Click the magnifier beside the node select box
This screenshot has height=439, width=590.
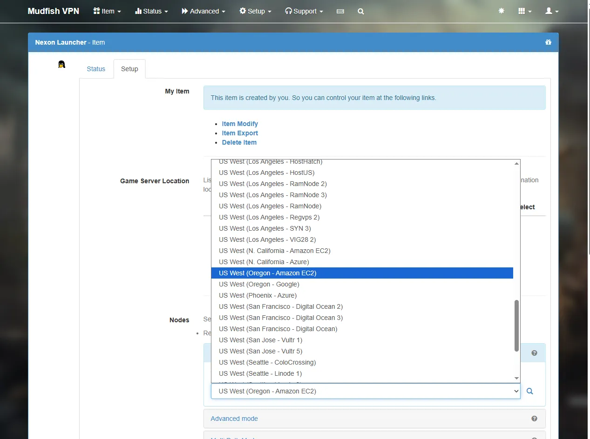(x=529, y=391)
